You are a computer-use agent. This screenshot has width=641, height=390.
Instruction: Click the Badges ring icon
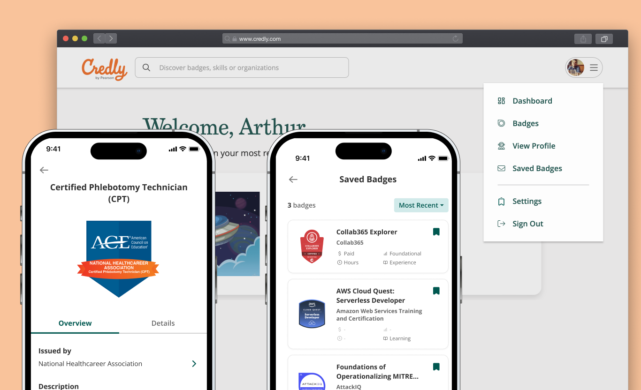[x=501, y=123]
